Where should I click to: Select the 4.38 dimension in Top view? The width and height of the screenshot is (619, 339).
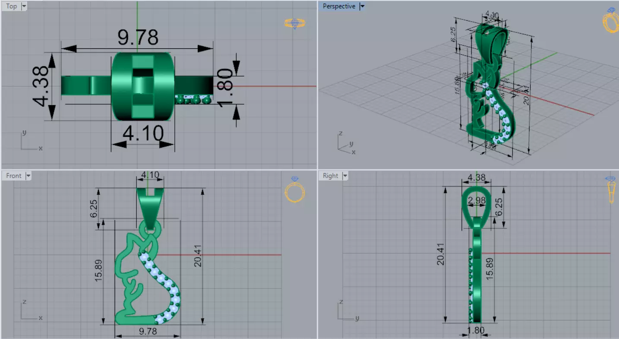(41, 86)
